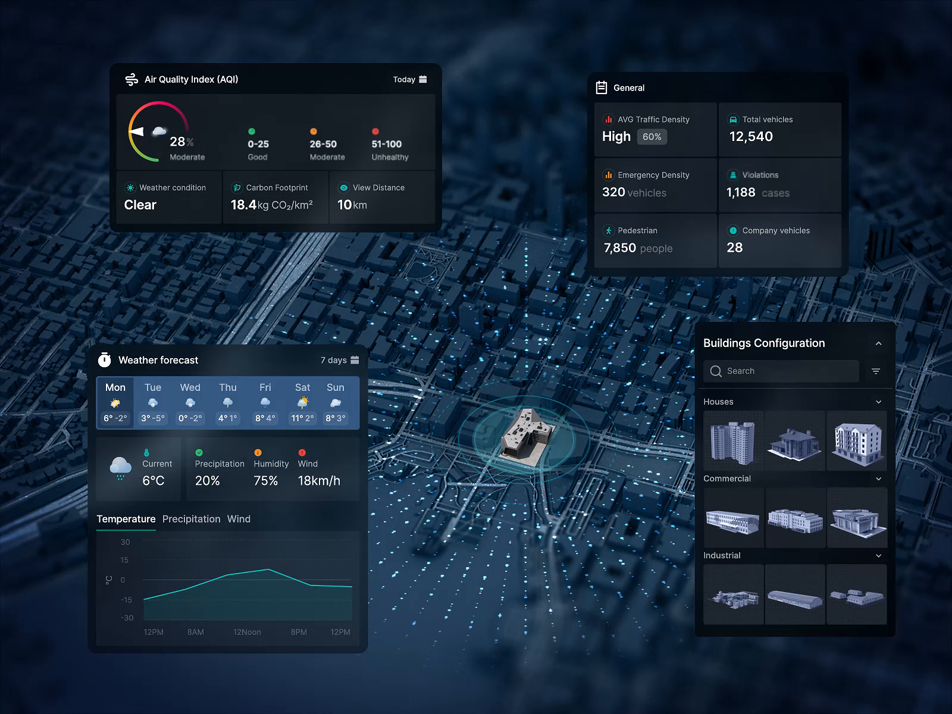952x714 pixels.
Task: Click the Carbon Footprint leaf icon
Action: coord(236,187)
